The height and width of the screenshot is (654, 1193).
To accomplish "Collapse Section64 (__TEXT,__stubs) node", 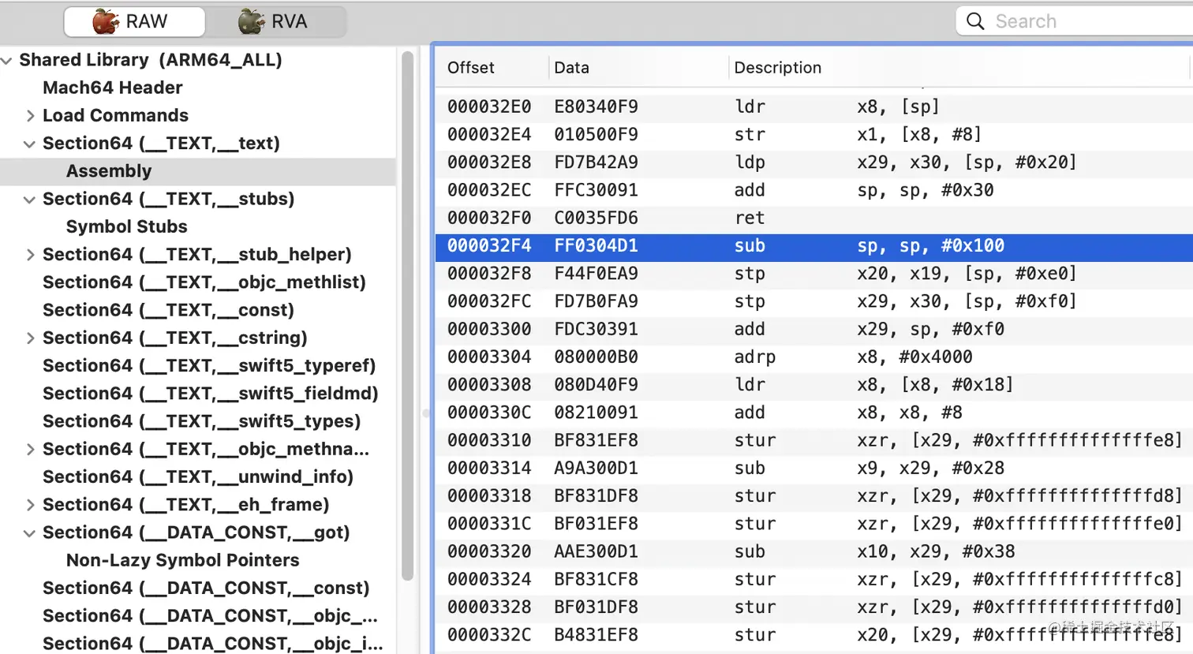I will (30, 200).
